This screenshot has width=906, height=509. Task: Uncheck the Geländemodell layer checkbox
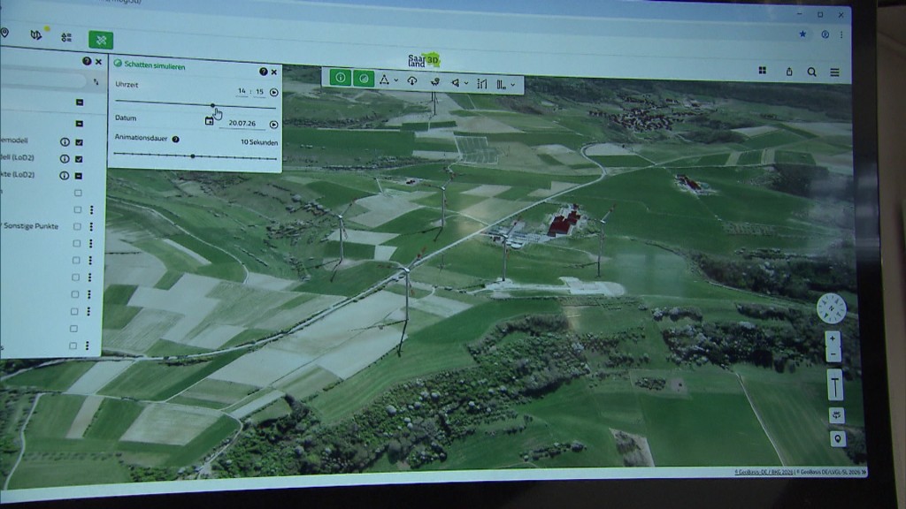coord(79,142)
